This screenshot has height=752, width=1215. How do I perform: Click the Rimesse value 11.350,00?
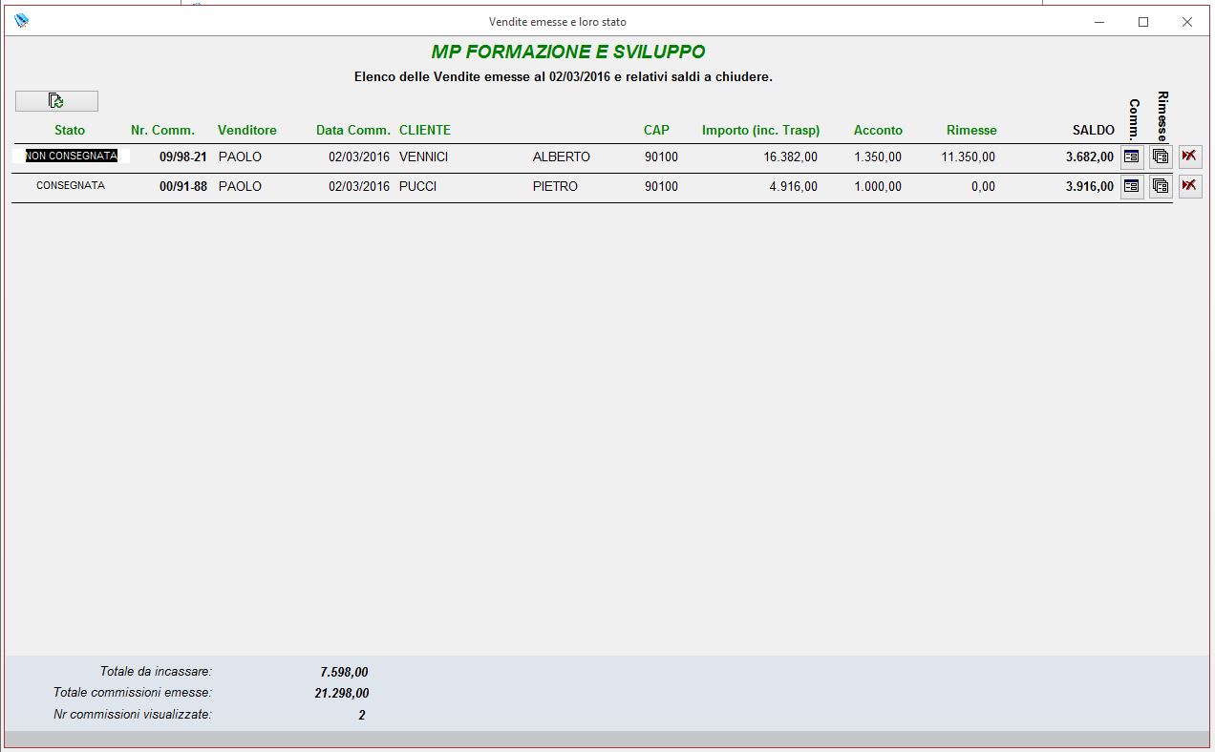[969, 157]
